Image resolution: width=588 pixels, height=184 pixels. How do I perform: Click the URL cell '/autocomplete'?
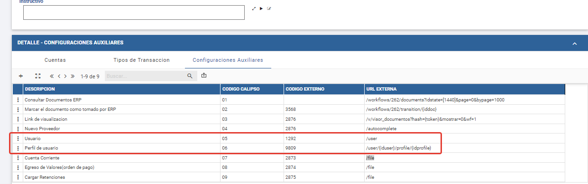pos(465,129)
